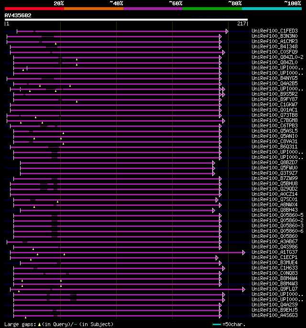This screenshot has height=328, width=306.
Task: Click the arrowhead ending the UniRef100_Q7SC01 bar
Action: [217, 200]
